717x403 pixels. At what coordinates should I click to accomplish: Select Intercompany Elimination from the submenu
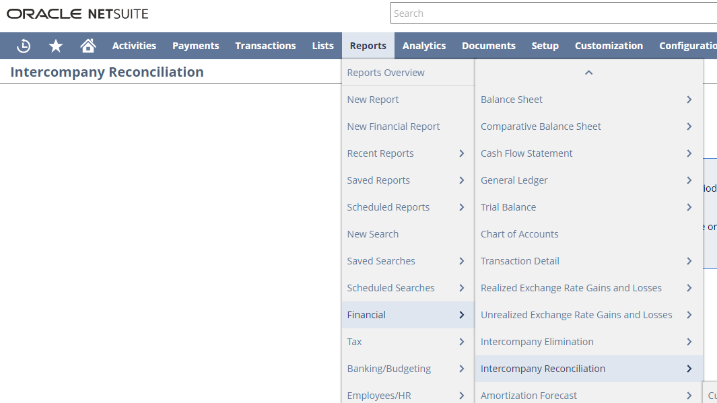[x=537, y=341]
